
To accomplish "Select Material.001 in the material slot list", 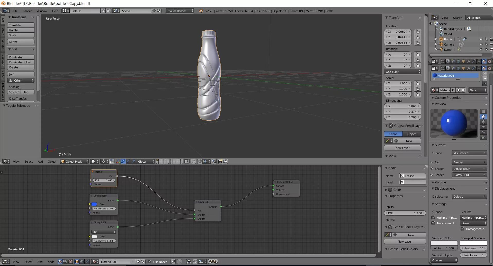I will coord(455,76).
